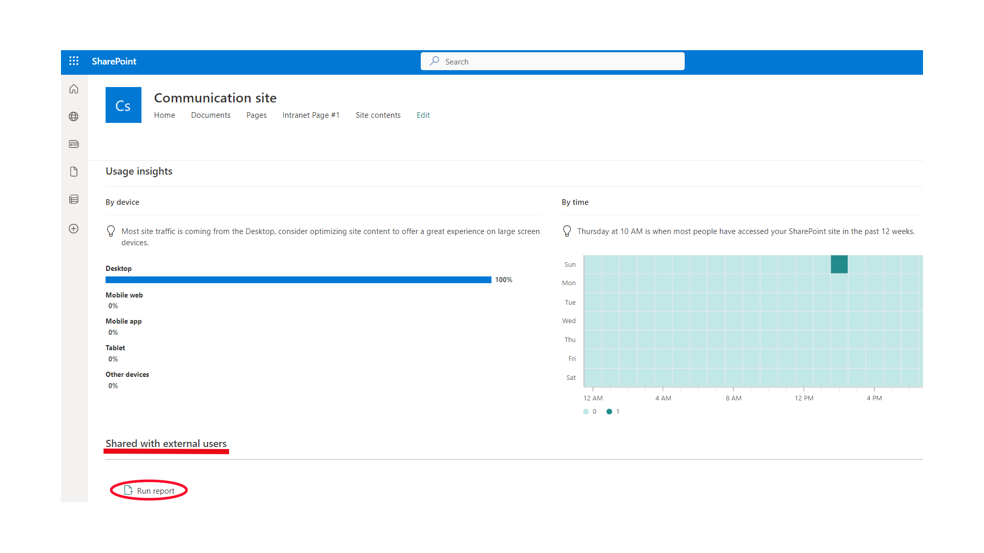Viewport: 984px width, 553px height.
Task: Click the Sat row label on heatmap
Action: pyautogui.click(x=571, y=378)
